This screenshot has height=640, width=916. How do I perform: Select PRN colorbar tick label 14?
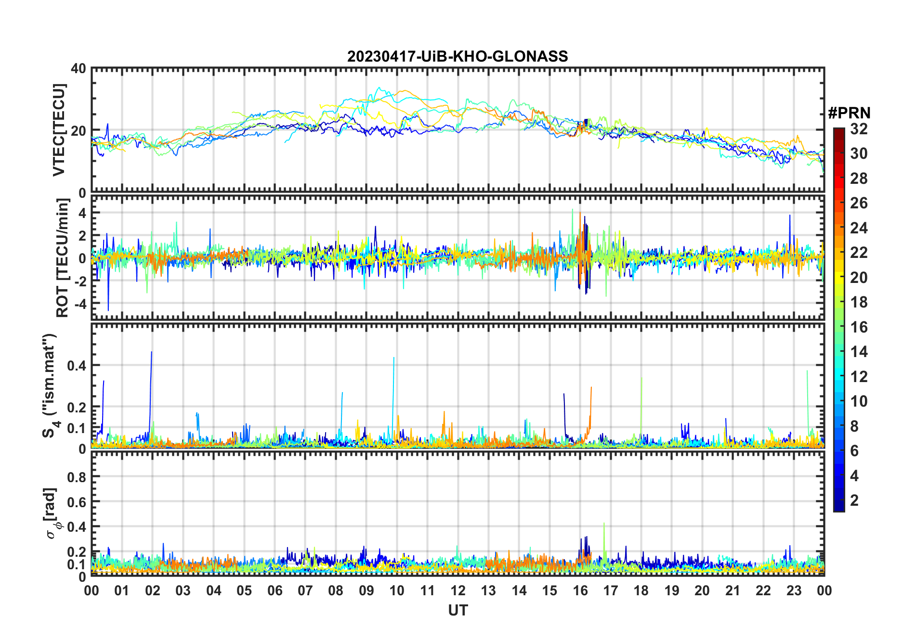(859, 352)
